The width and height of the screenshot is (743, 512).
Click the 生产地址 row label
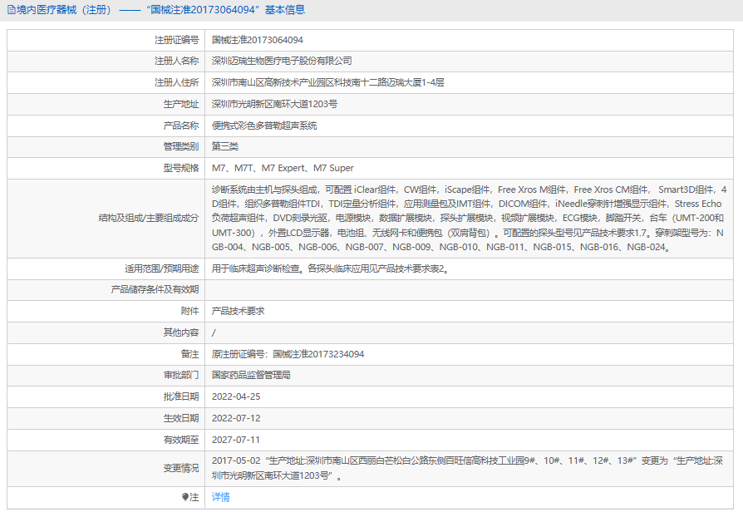click(181, 104)
